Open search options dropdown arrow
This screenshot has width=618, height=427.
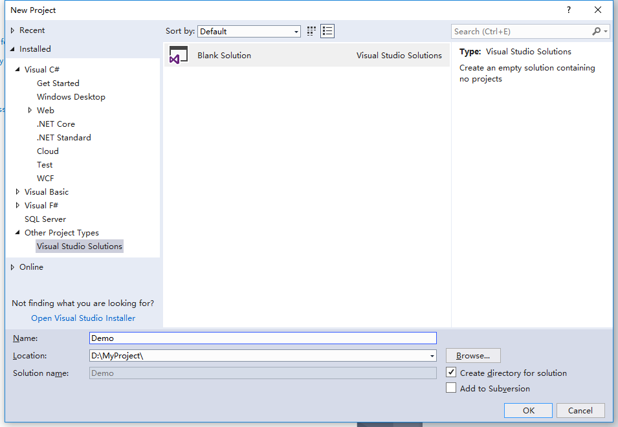click(x=606, y=31)
